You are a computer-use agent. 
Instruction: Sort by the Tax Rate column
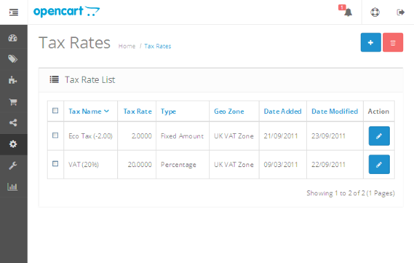click(137, 111)
